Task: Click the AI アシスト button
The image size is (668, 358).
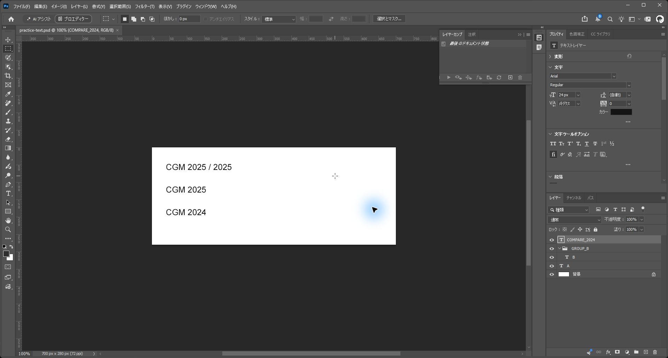Action: tap(39, 19)
